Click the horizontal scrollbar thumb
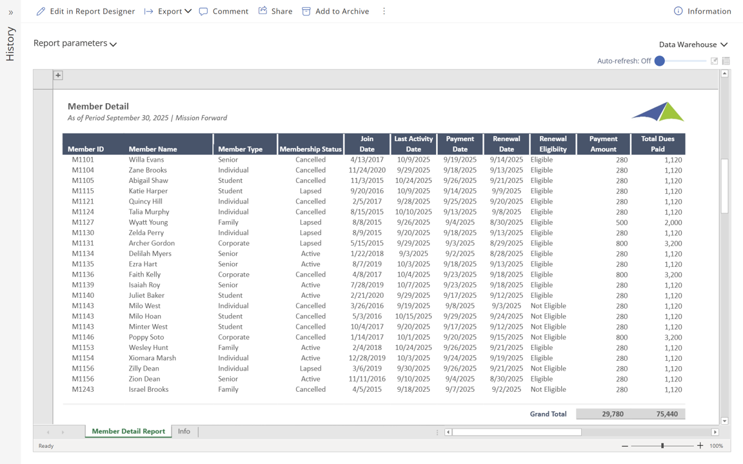The height and width of the screenshot is (464, 743). pos(517,432)
